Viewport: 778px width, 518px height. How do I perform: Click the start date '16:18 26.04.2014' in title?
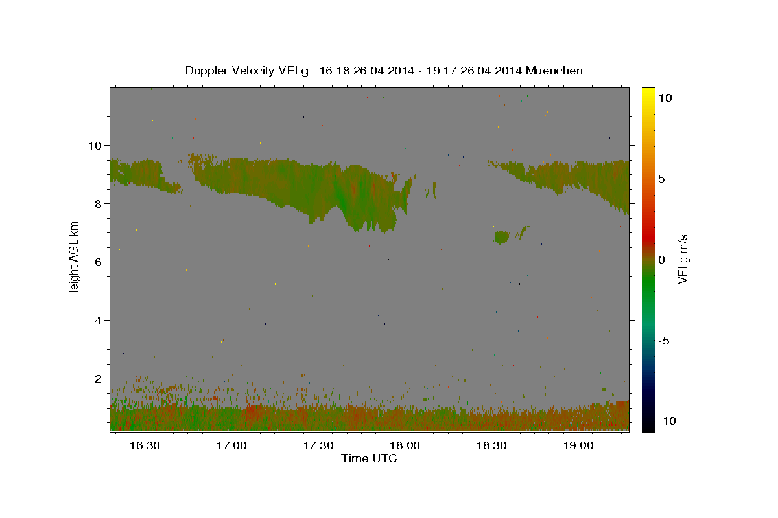365,71
